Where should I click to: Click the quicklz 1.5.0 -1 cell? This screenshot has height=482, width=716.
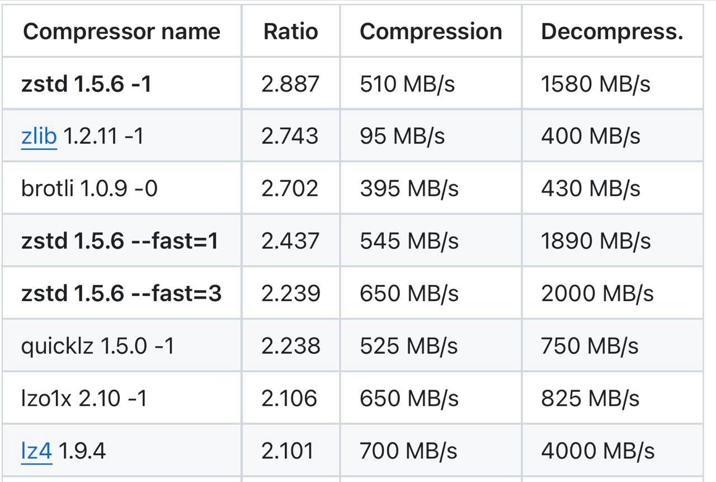point(97,346)
